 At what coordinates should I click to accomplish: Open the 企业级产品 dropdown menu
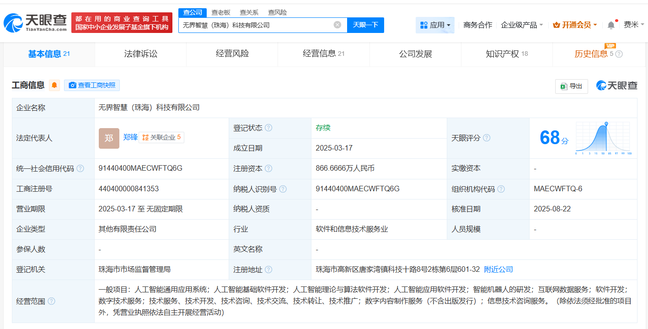522,25
